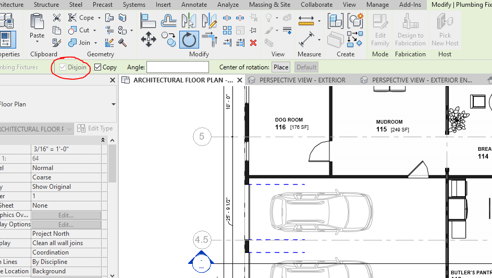492x278 pixels.
Task: Click into the Angle input field
Action: tap(177, 67)
